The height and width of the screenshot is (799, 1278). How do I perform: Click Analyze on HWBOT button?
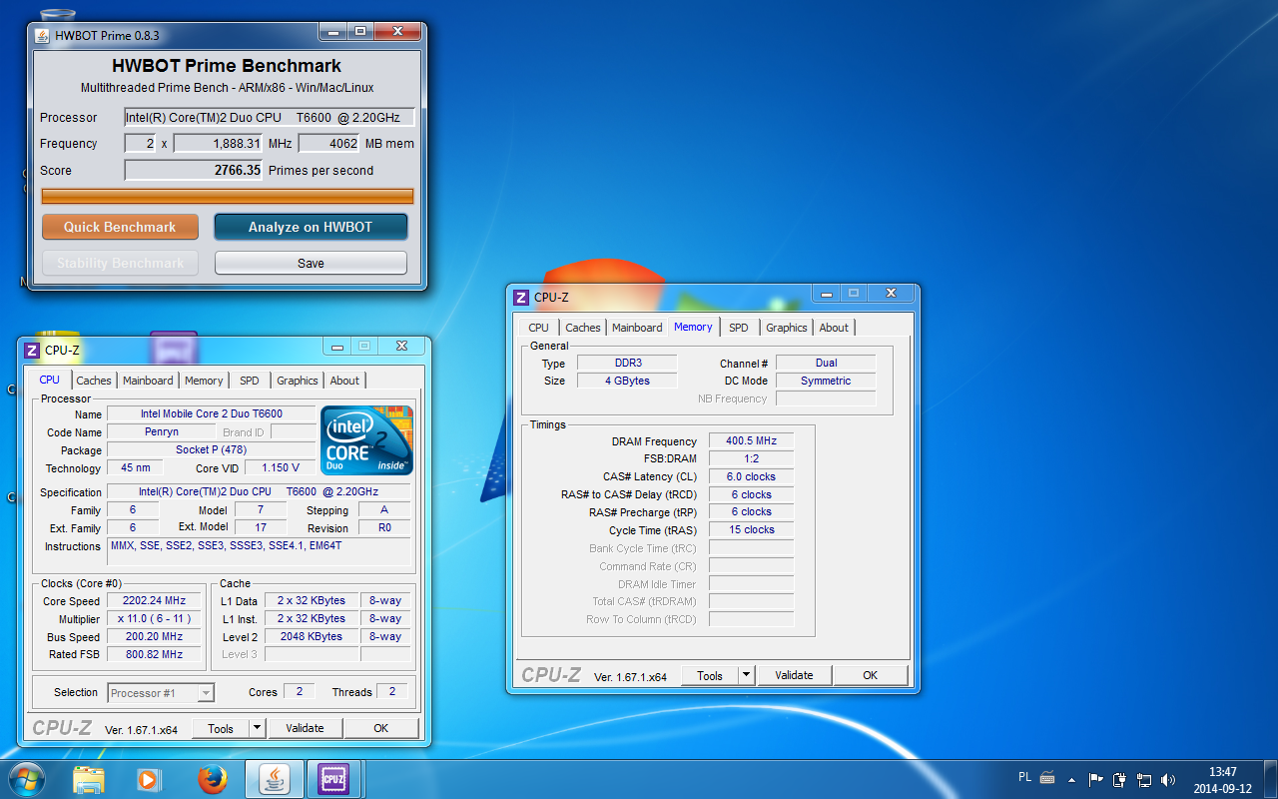311,227
